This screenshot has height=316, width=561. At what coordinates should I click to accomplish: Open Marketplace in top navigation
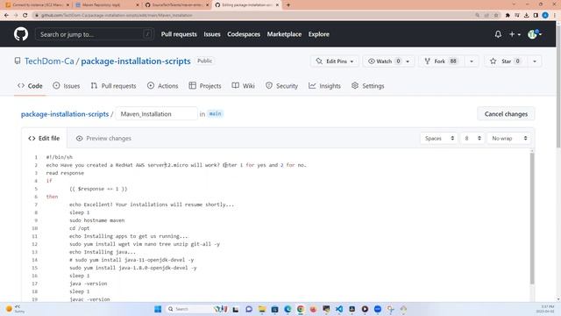pyautogui.click(x=284, y=34)
